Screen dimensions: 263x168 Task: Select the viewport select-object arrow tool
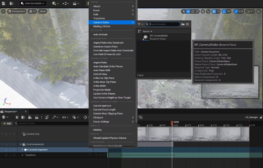184,11
